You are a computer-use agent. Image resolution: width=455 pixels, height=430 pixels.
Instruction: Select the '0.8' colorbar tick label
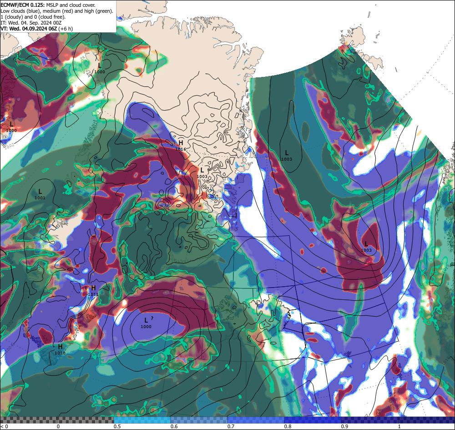coord(288,426)
